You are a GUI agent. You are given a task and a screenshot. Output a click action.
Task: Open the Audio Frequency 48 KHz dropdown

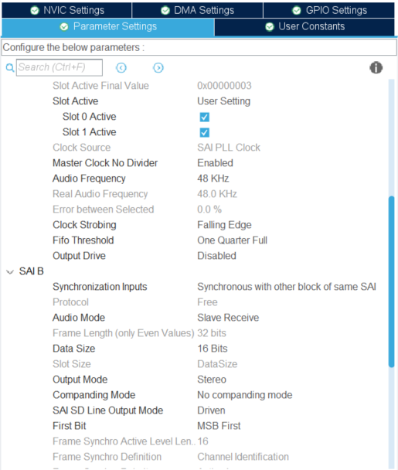pos(213,179)
